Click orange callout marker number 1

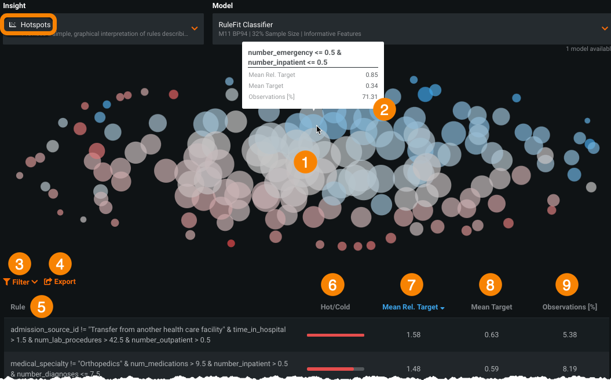click(x=305, y=161)
